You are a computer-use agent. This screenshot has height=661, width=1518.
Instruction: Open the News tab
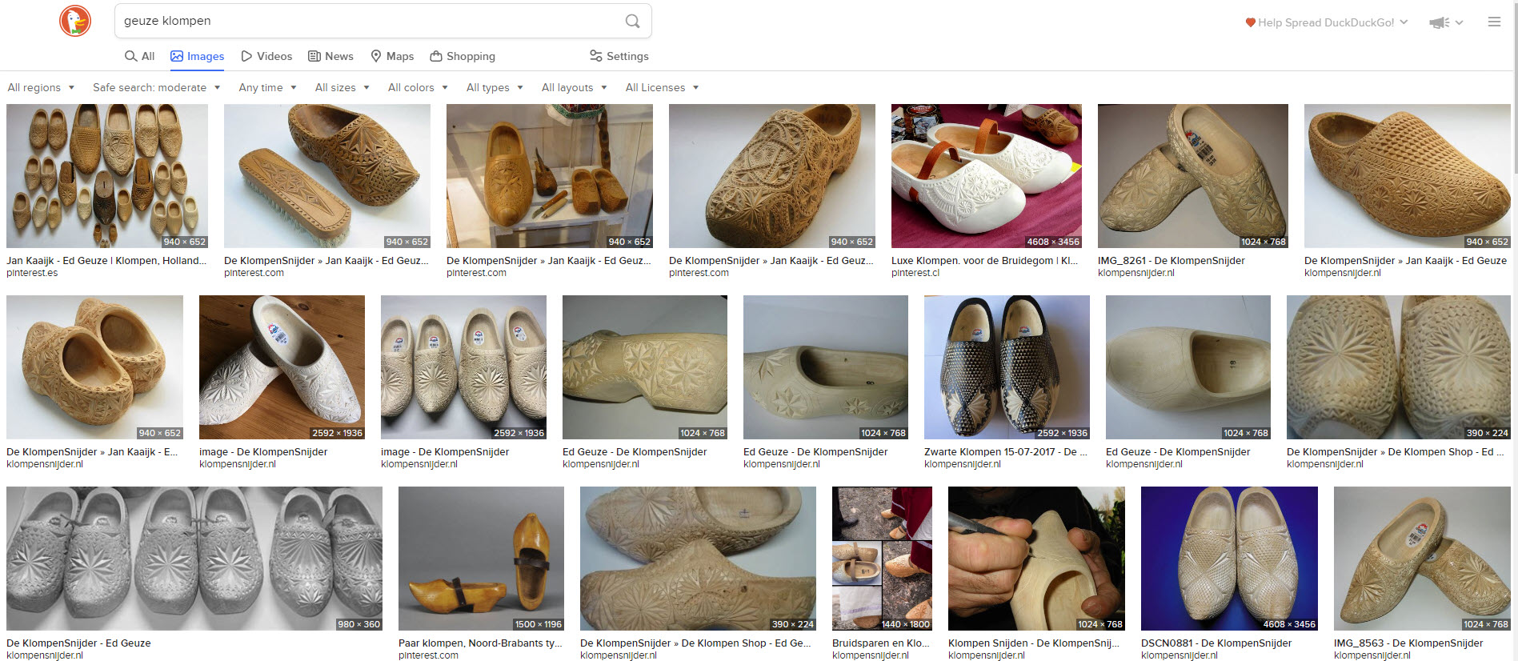pos(330,56)
